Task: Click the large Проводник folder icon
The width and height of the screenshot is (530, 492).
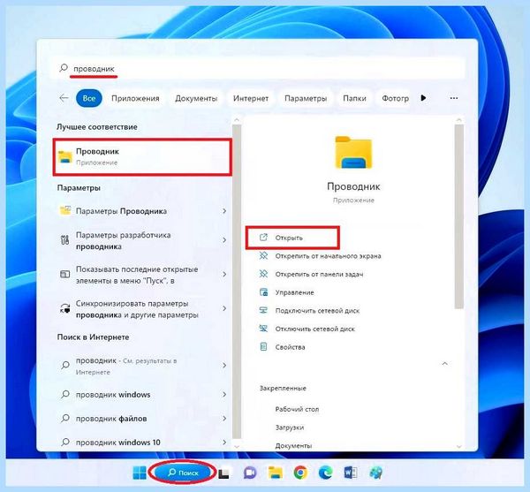Action: [x=353, y=152]
